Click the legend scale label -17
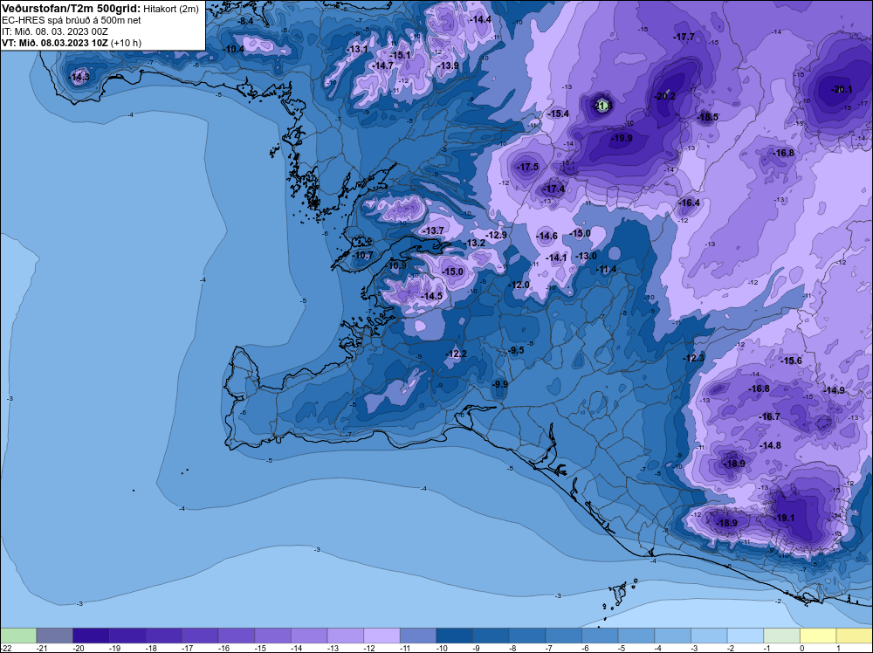 click(x=188, y=648)
